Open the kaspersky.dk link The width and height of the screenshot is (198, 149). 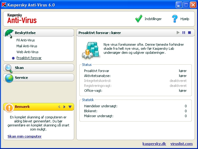(x=154, y=144)
